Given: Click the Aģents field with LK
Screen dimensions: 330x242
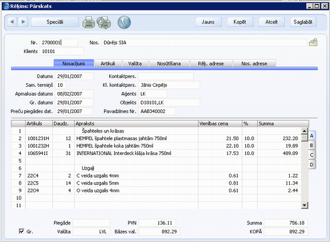Looking at the screenshot, I should click(153, 94).
